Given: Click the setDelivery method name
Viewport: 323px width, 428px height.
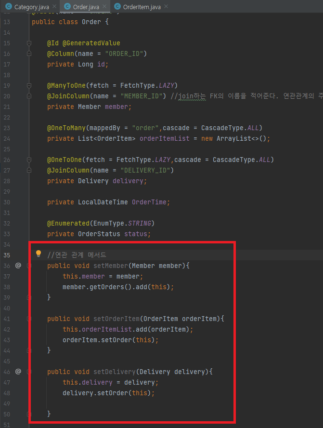Looking at the screenshot, I should click(115, 372).
